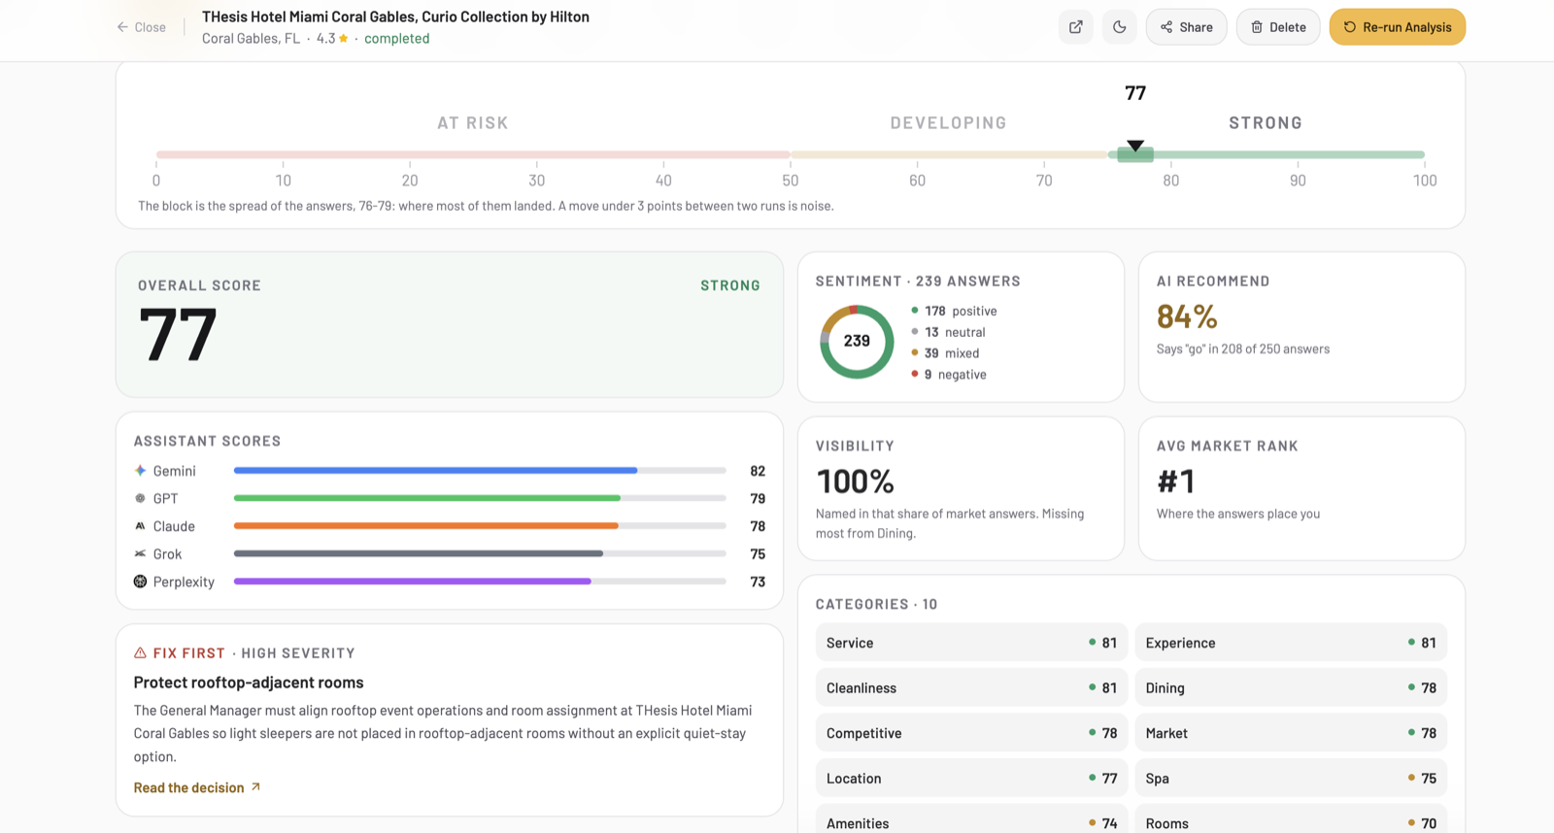
Task: Click the '13 neutral' sentiment entry
Action: (948, 332)
